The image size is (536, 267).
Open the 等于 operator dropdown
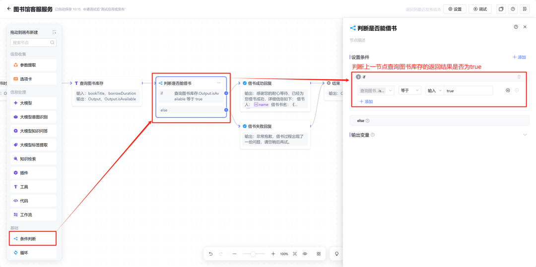point(410,90)
